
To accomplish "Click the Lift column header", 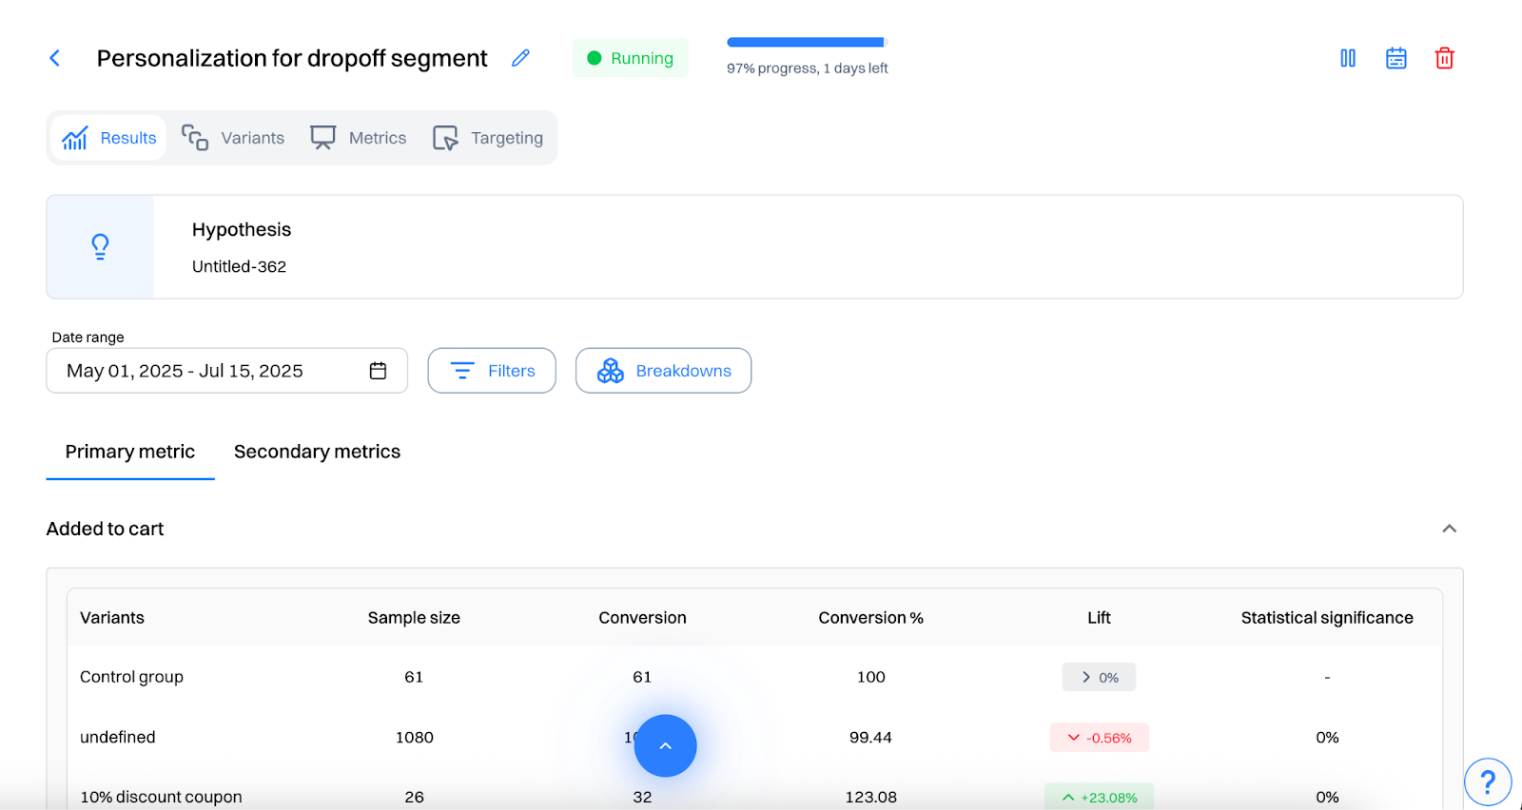I will 1099,618.
